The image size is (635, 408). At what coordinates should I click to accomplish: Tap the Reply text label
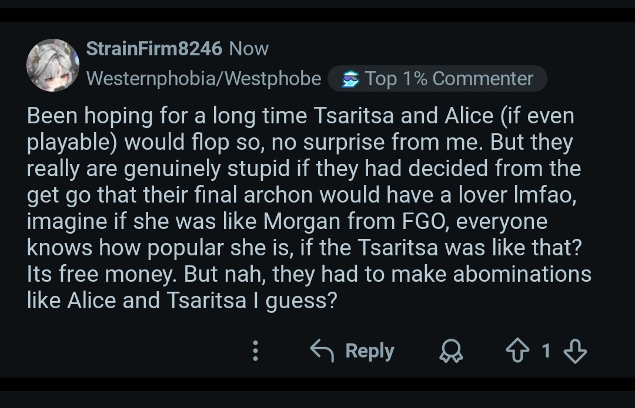370,351
